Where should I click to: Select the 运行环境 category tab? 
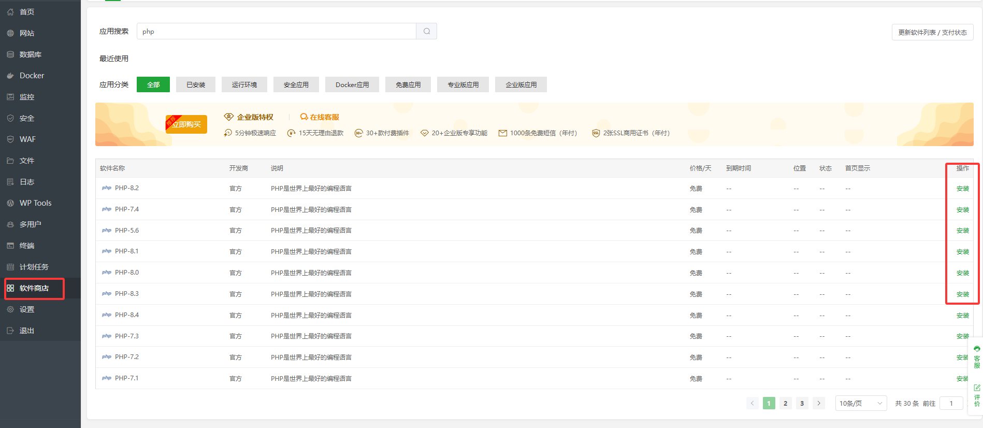click(244, 84)
